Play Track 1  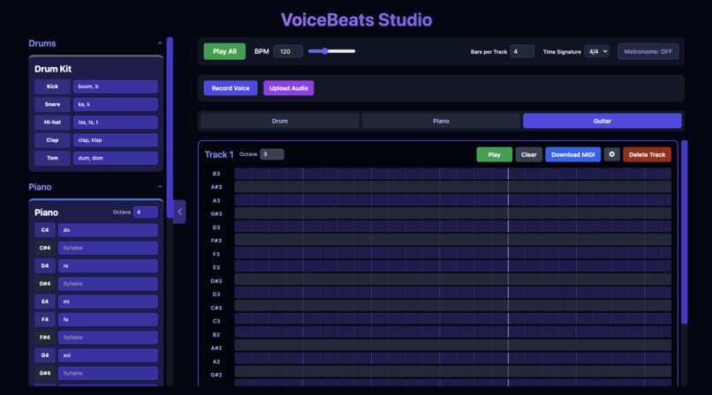[x=494, y=154]
